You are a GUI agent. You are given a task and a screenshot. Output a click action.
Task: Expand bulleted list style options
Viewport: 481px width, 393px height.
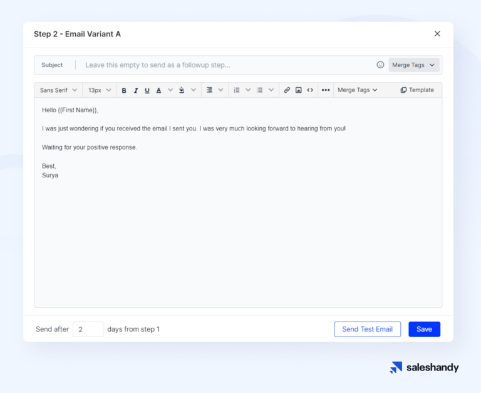pyautogui.click(x=271, y=90)
